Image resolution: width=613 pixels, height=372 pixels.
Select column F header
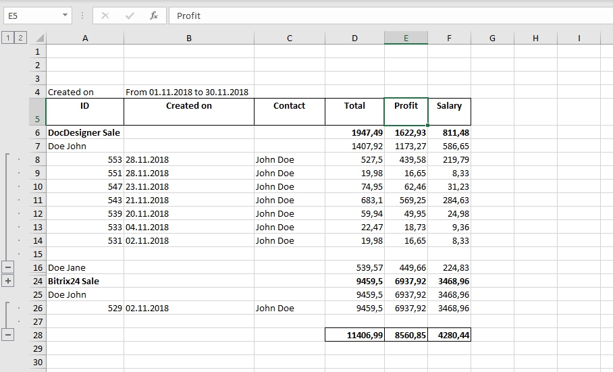[449, 38]
